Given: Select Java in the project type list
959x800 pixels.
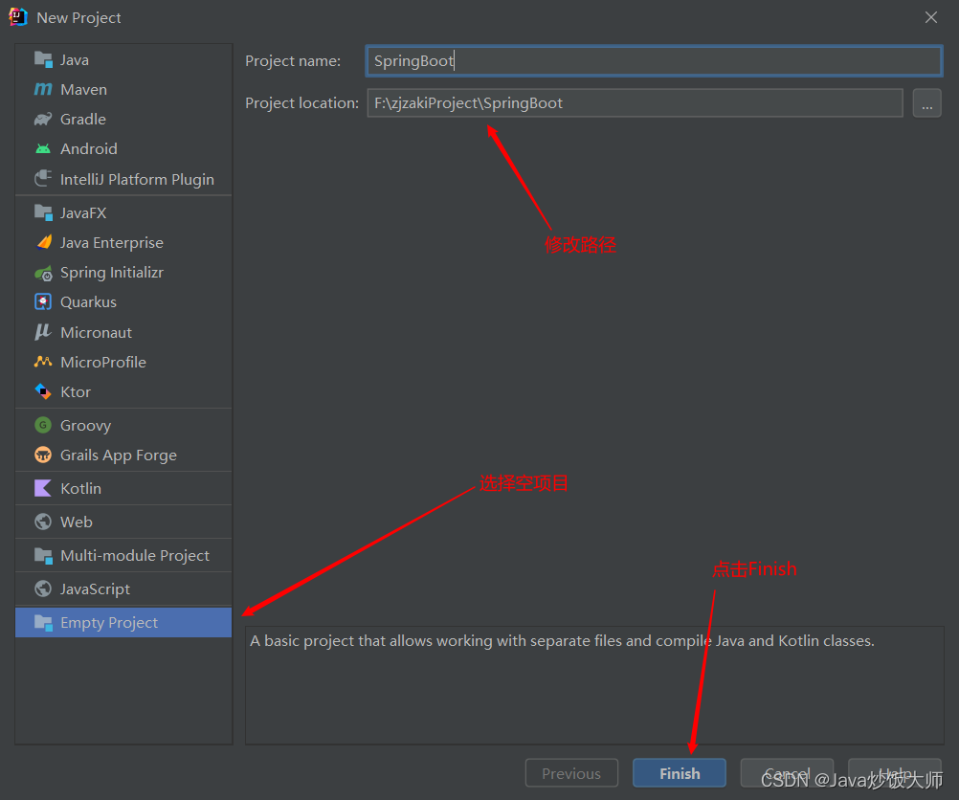Looking at the screenshot, I should [75, 60].
